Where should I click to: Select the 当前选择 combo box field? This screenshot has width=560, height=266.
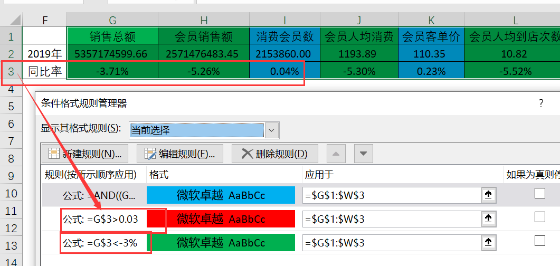point(197,130)
